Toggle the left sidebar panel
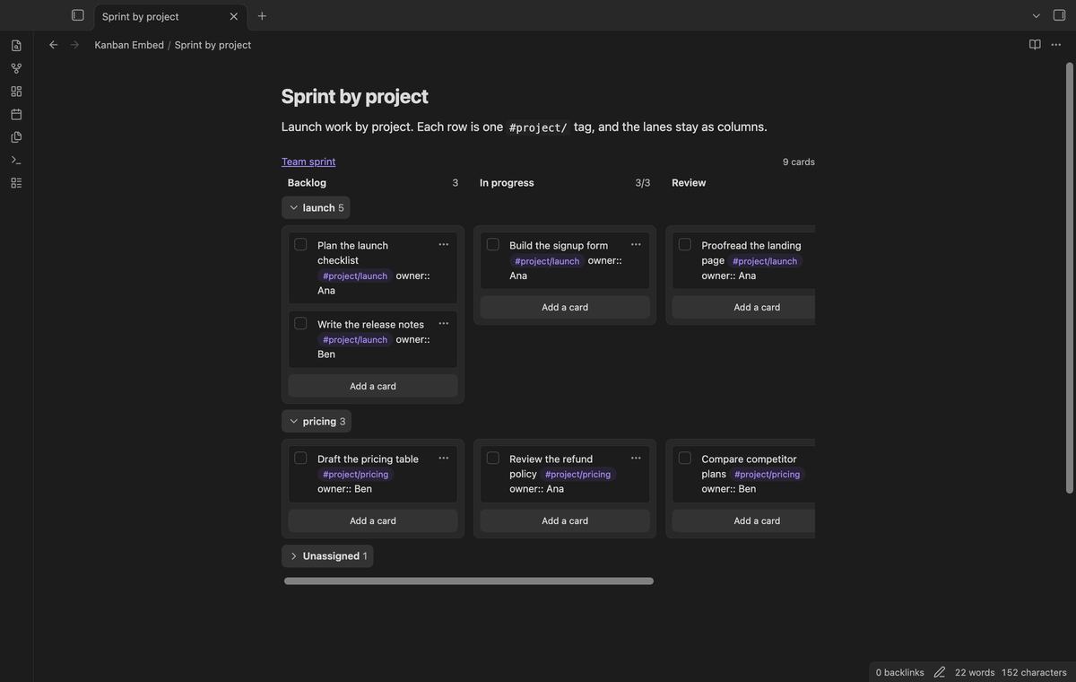Viewport: 1076px width, 682px height. pos(78,15)
